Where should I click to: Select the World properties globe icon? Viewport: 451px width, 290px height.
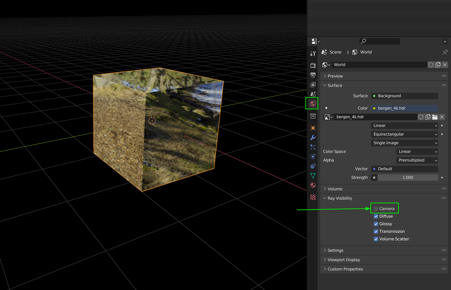(x=313, y=104)
